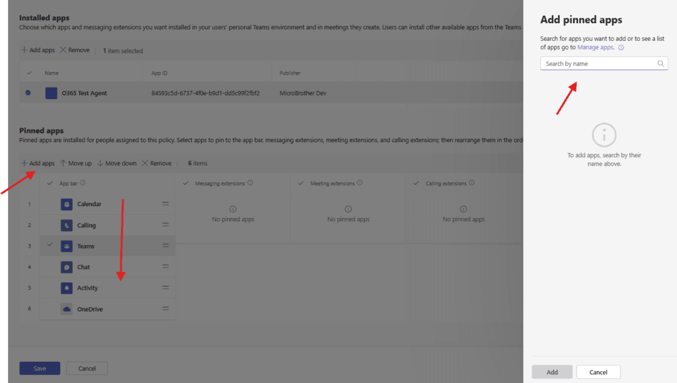Open the Manage apps link
This screenshot has width=677, height=383.
595,48
